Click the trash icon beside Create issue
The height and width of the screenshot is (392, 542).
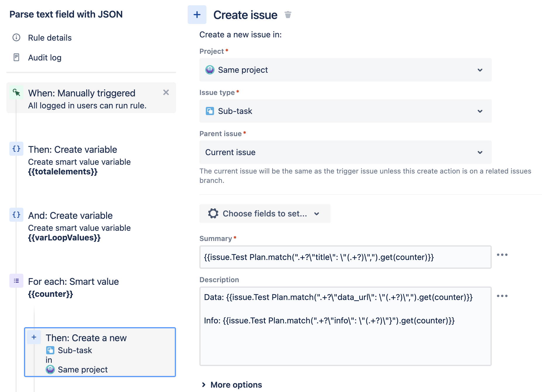[x=288, y=14]
